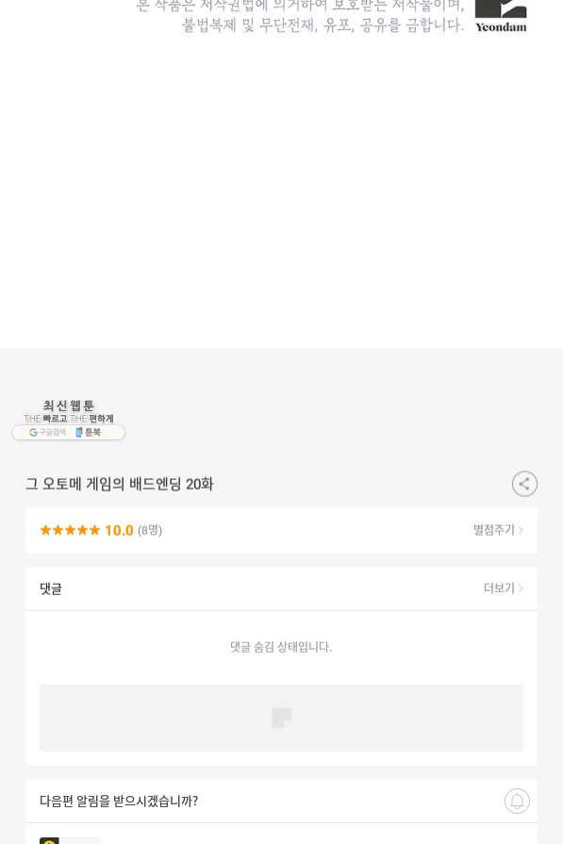Click the Yeondam publisher logo
The width and height of the screenshot is (563, 844).
coord(501,16)
